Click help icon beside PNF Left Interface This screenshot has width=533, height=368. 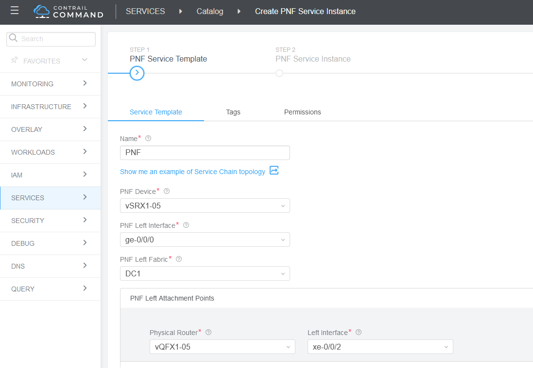[186, 225]
